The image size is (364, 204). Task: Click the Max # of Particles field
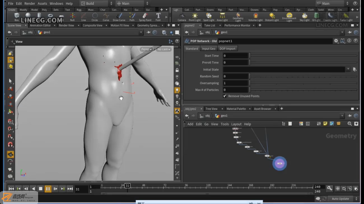pyautogui.click(x=235, y=90)
